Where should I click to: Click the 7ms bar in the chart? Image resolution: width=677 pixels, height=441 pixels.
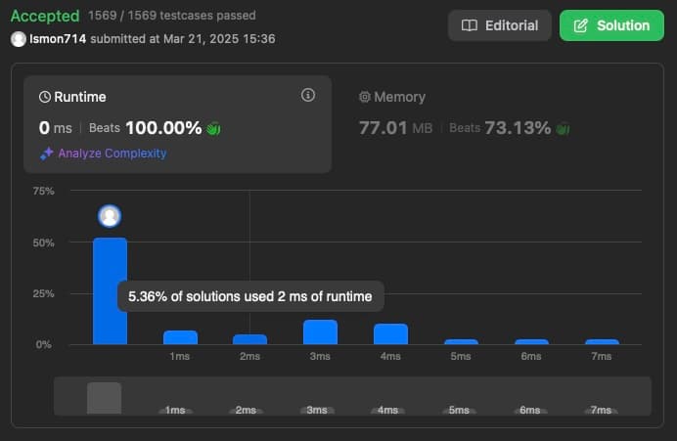pos(602,341)
